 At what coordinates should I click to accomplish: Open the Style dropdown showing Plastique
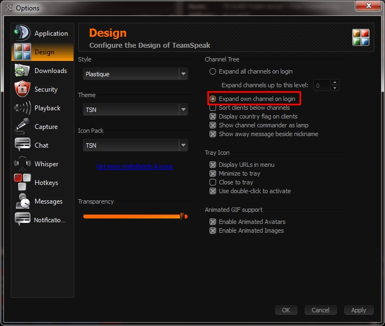pos(135,74)
